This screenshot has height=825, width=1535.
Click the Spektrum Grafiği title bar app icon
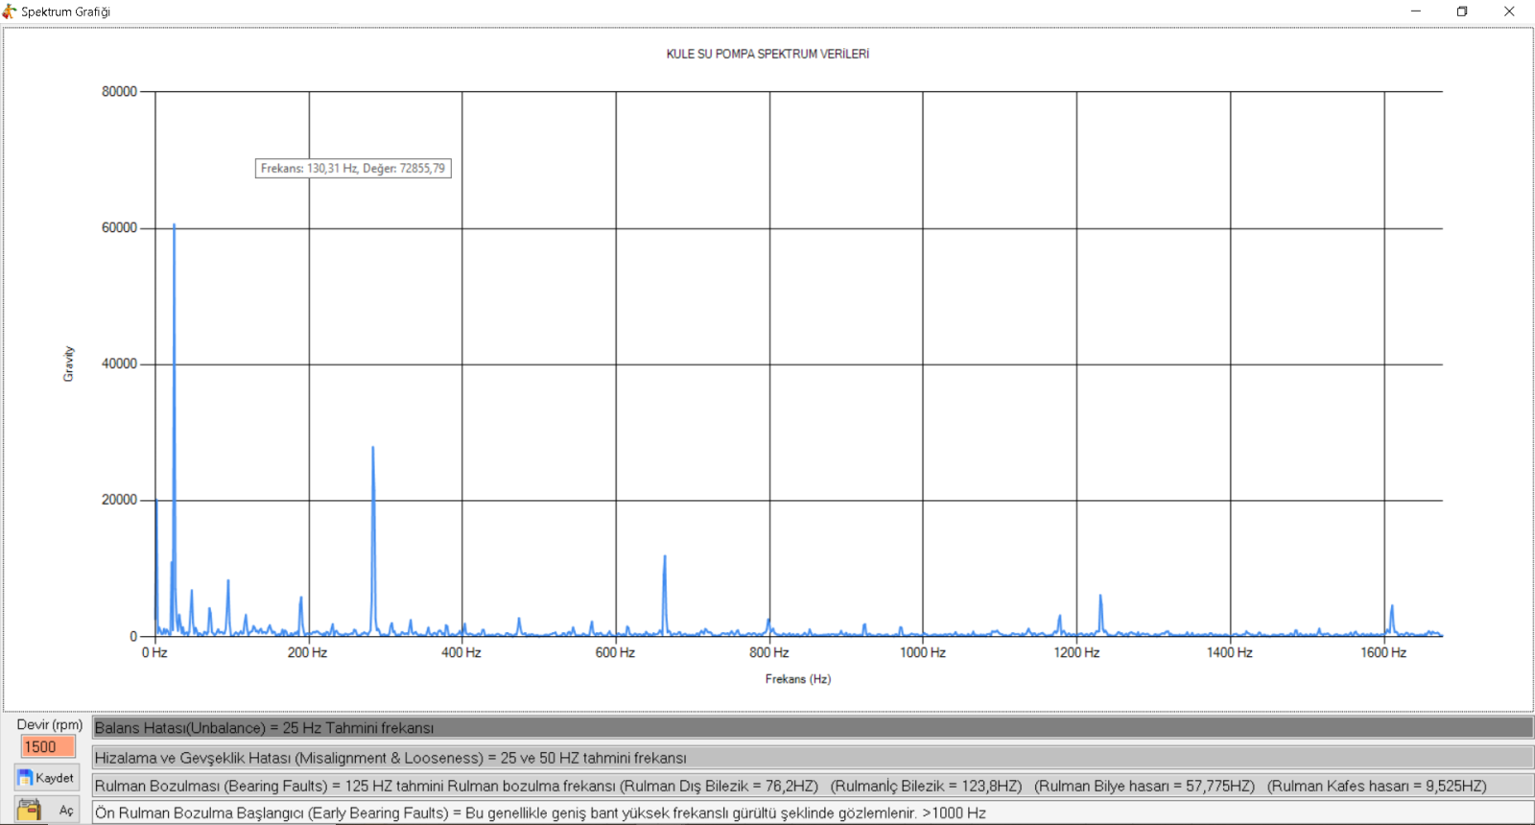click(10, 12)
